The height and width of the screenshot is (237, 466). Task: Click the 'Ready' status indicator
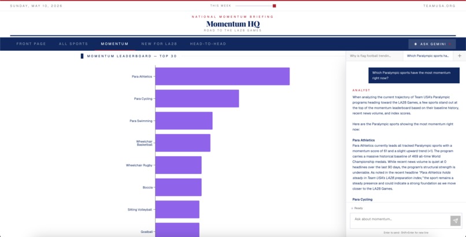click(357, 208)
